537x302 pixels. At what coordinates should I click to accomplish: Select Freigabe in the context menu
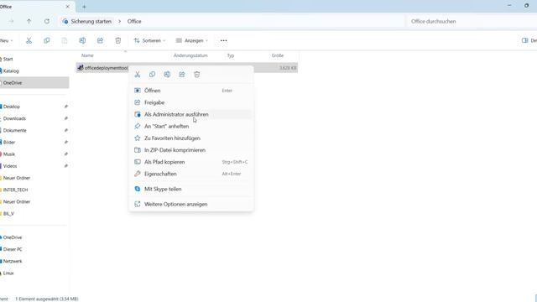191,102
